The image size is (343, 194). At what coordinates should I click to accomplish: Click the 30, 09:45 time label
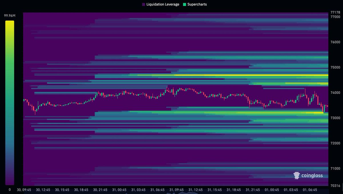click(25, 190)
